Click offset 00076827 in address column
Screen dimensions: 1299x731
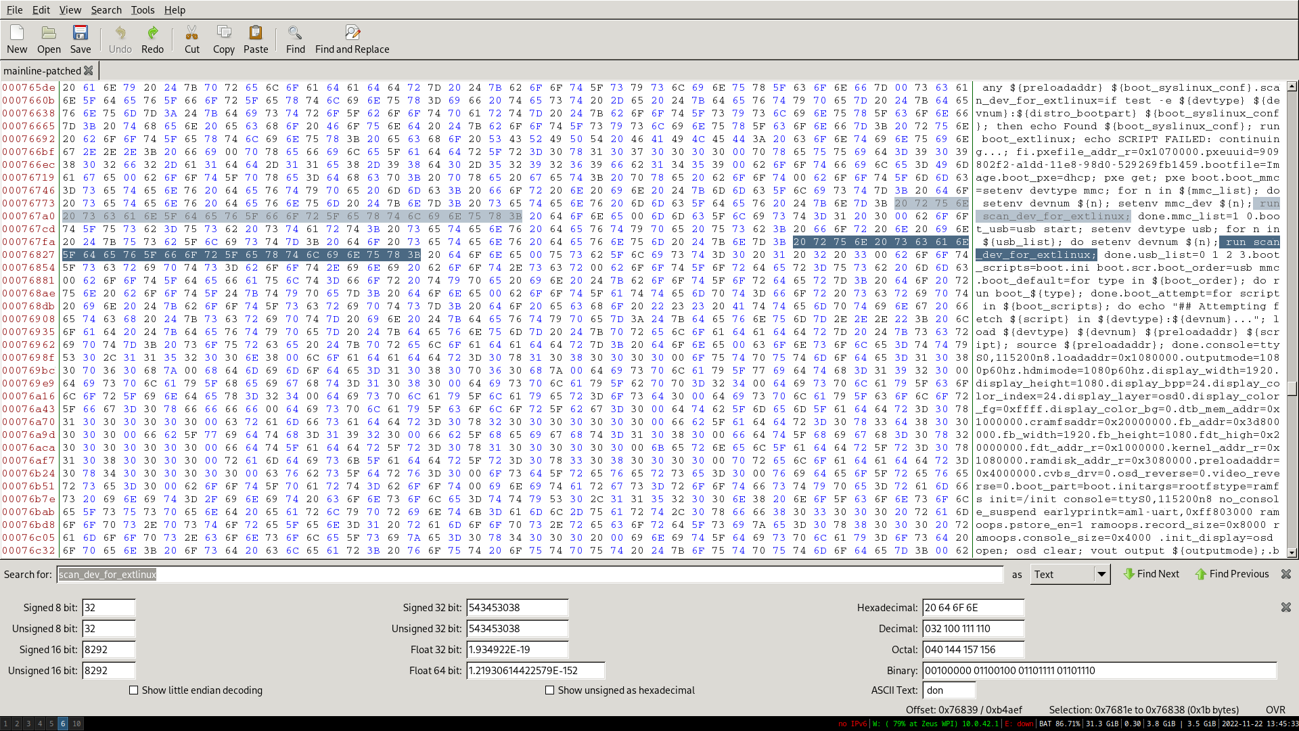28,254
